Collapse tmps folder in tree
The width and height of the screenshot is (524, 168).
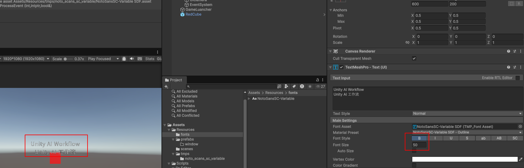(x=173, y=154)
